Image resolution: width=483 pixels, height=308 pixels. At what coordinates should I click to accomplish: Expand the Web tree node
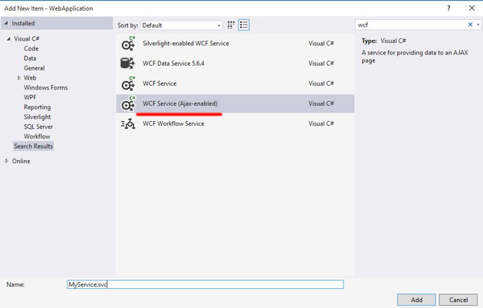coord(19,78)
